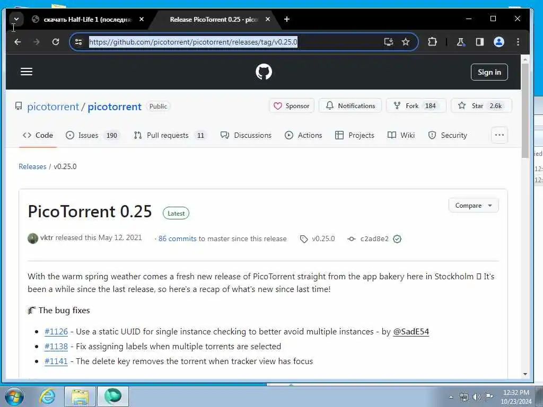
Task: Click the page scrollbar down arrow
Action: 525,374
